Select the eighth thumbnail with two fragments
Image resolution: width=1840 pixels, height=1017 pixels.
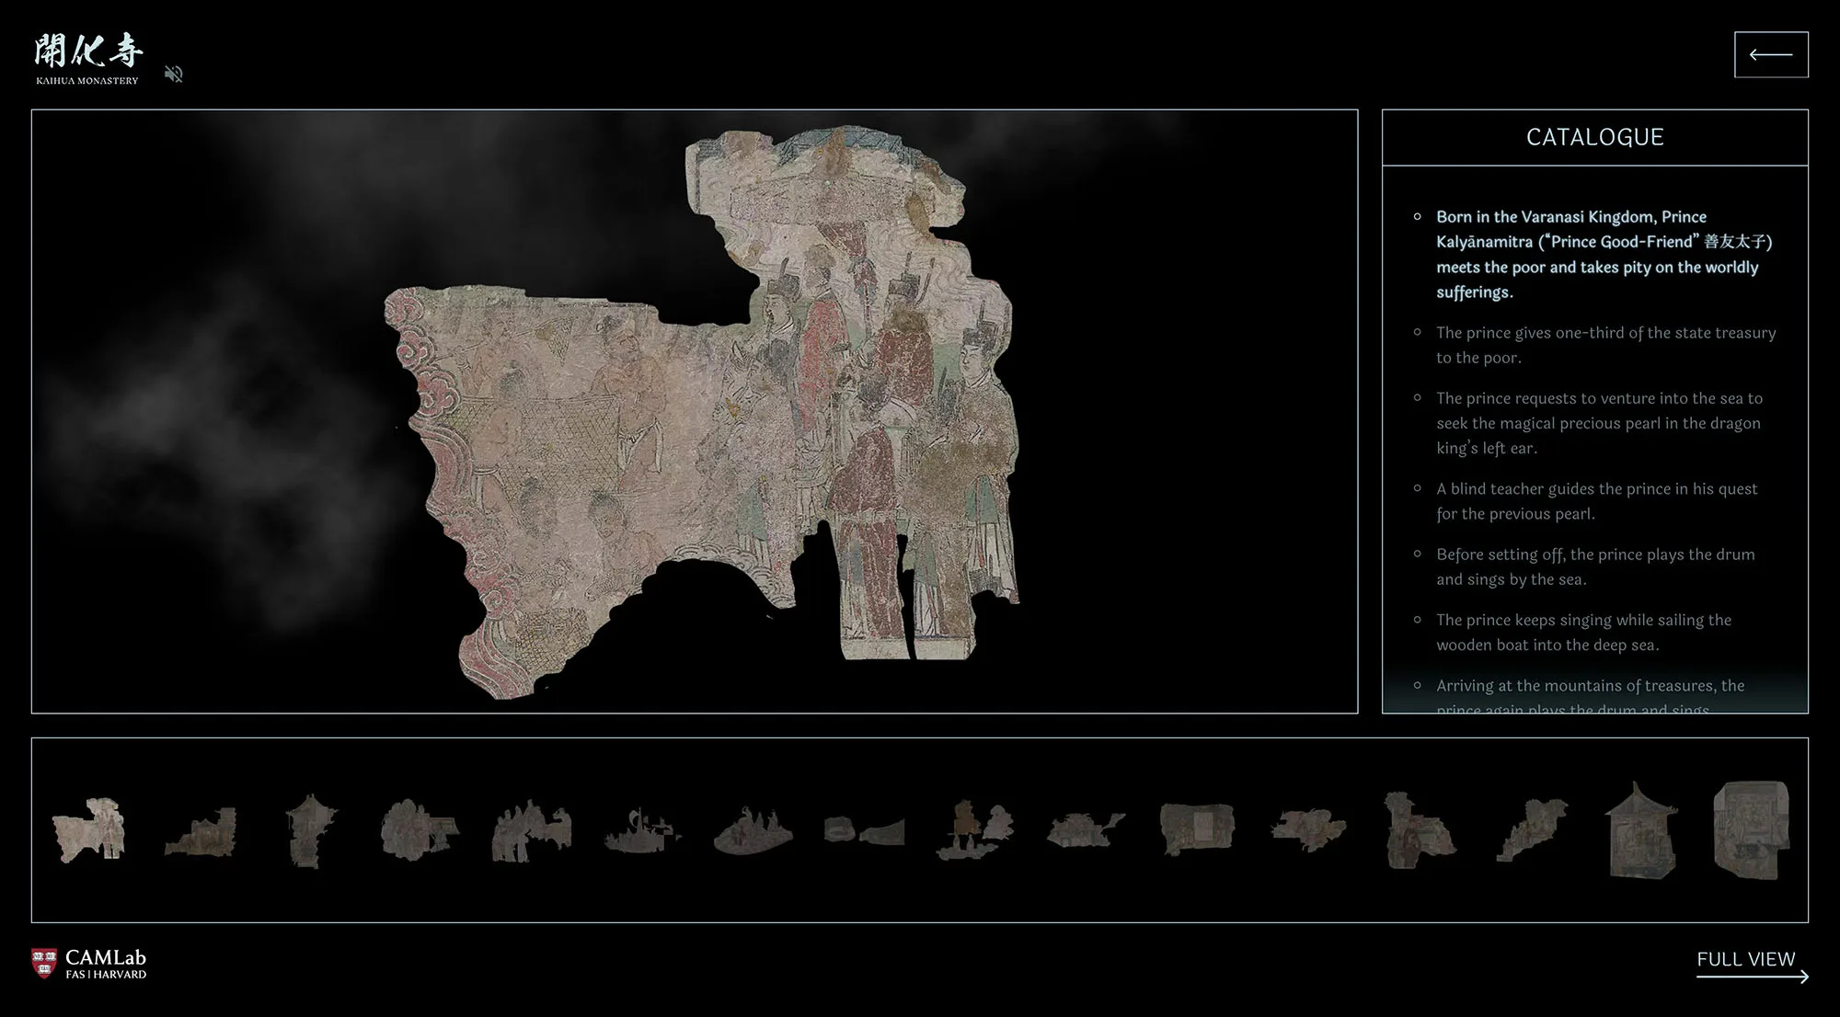coord(864,830)
